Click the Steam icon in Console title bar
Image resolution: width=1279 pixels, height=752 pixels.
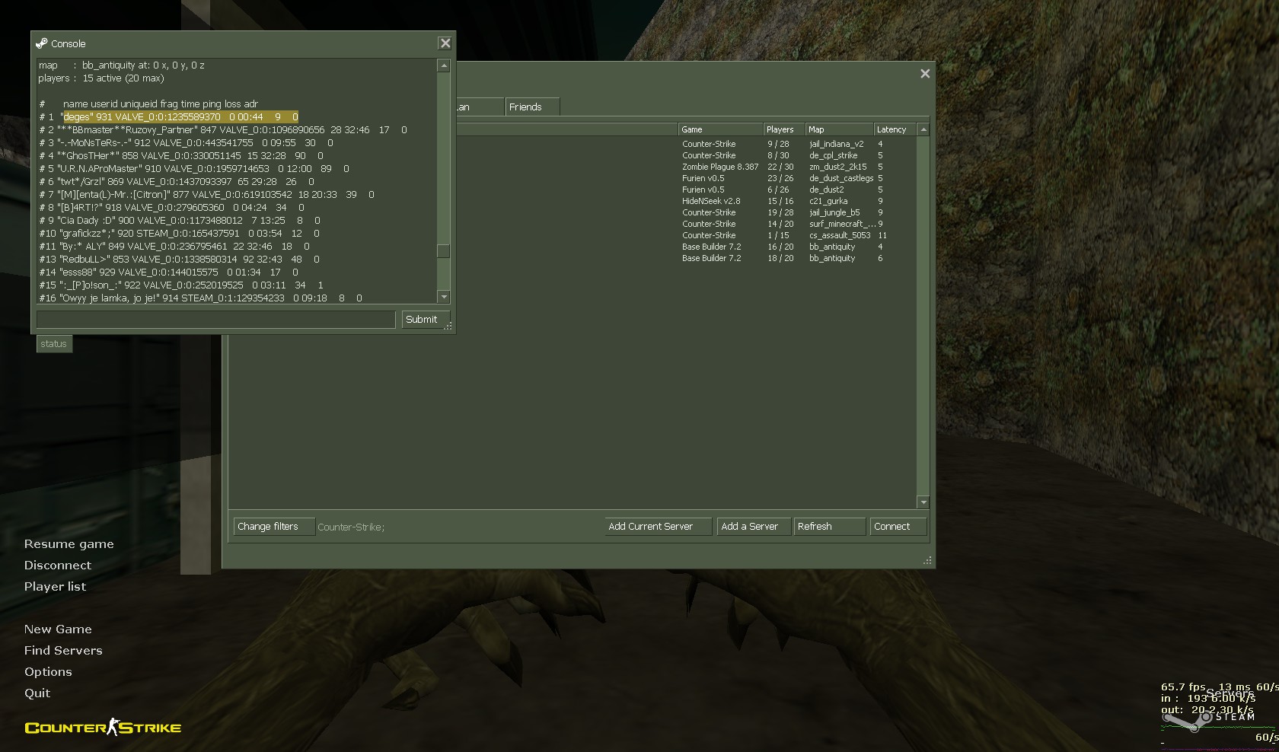pos(42,43)
